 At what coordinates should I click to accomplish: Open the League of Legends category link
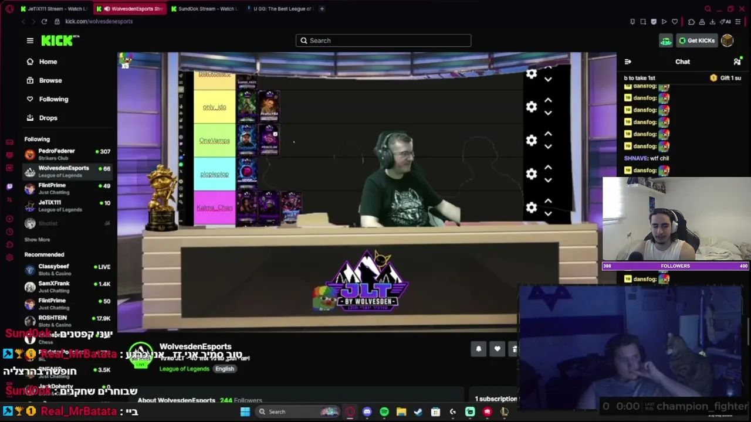coord(184,369)
